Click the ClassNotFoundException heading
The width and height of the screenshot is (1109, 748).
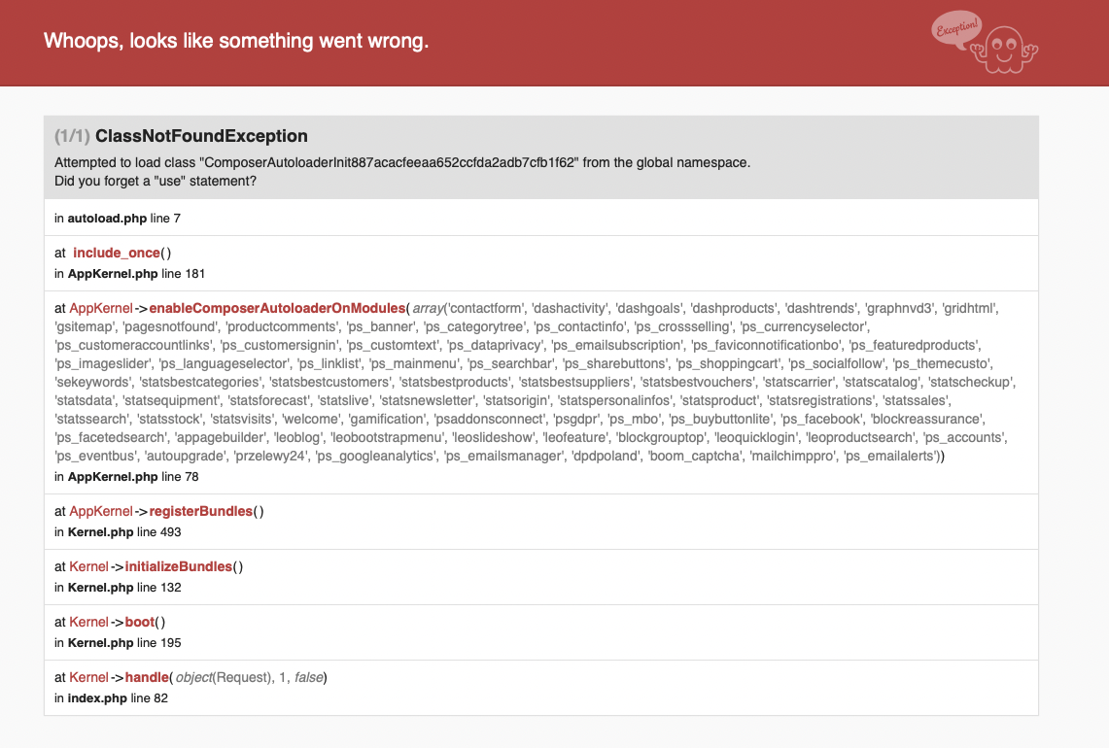coord(201,136)
